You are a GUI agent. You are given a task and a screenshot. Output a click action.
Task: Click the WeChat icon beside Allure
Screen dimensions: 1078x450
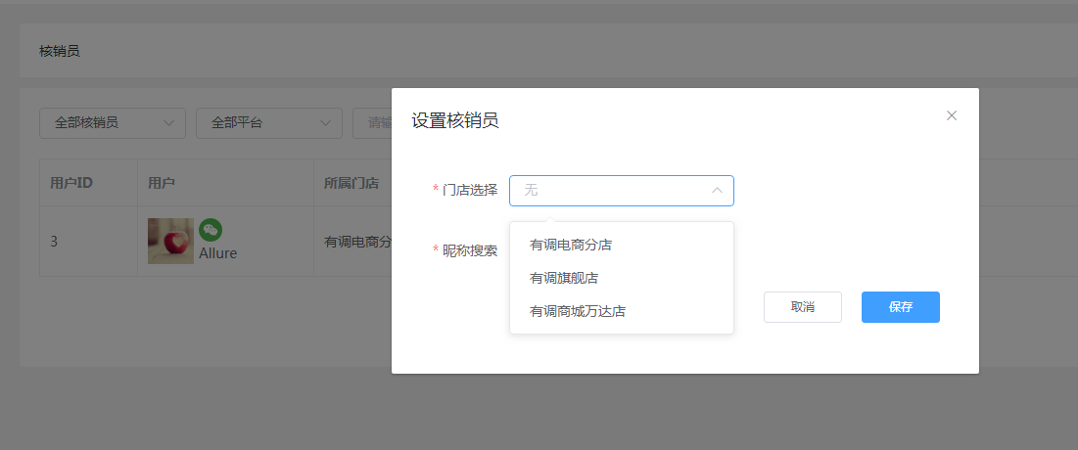pyautogui.click(x=211, y=230)
